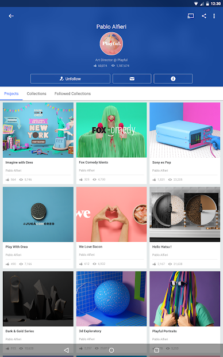
Task: Tap the views eye icon under We Love Bacon
Action: click(x=95, y=264)
